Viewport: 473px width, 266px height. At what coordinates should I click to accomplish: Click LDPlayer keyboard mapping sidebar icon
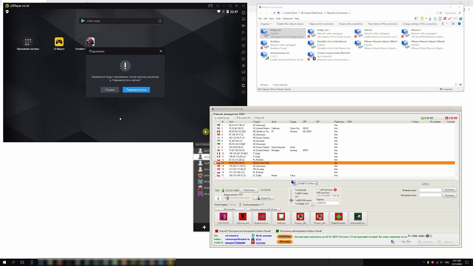244,19
